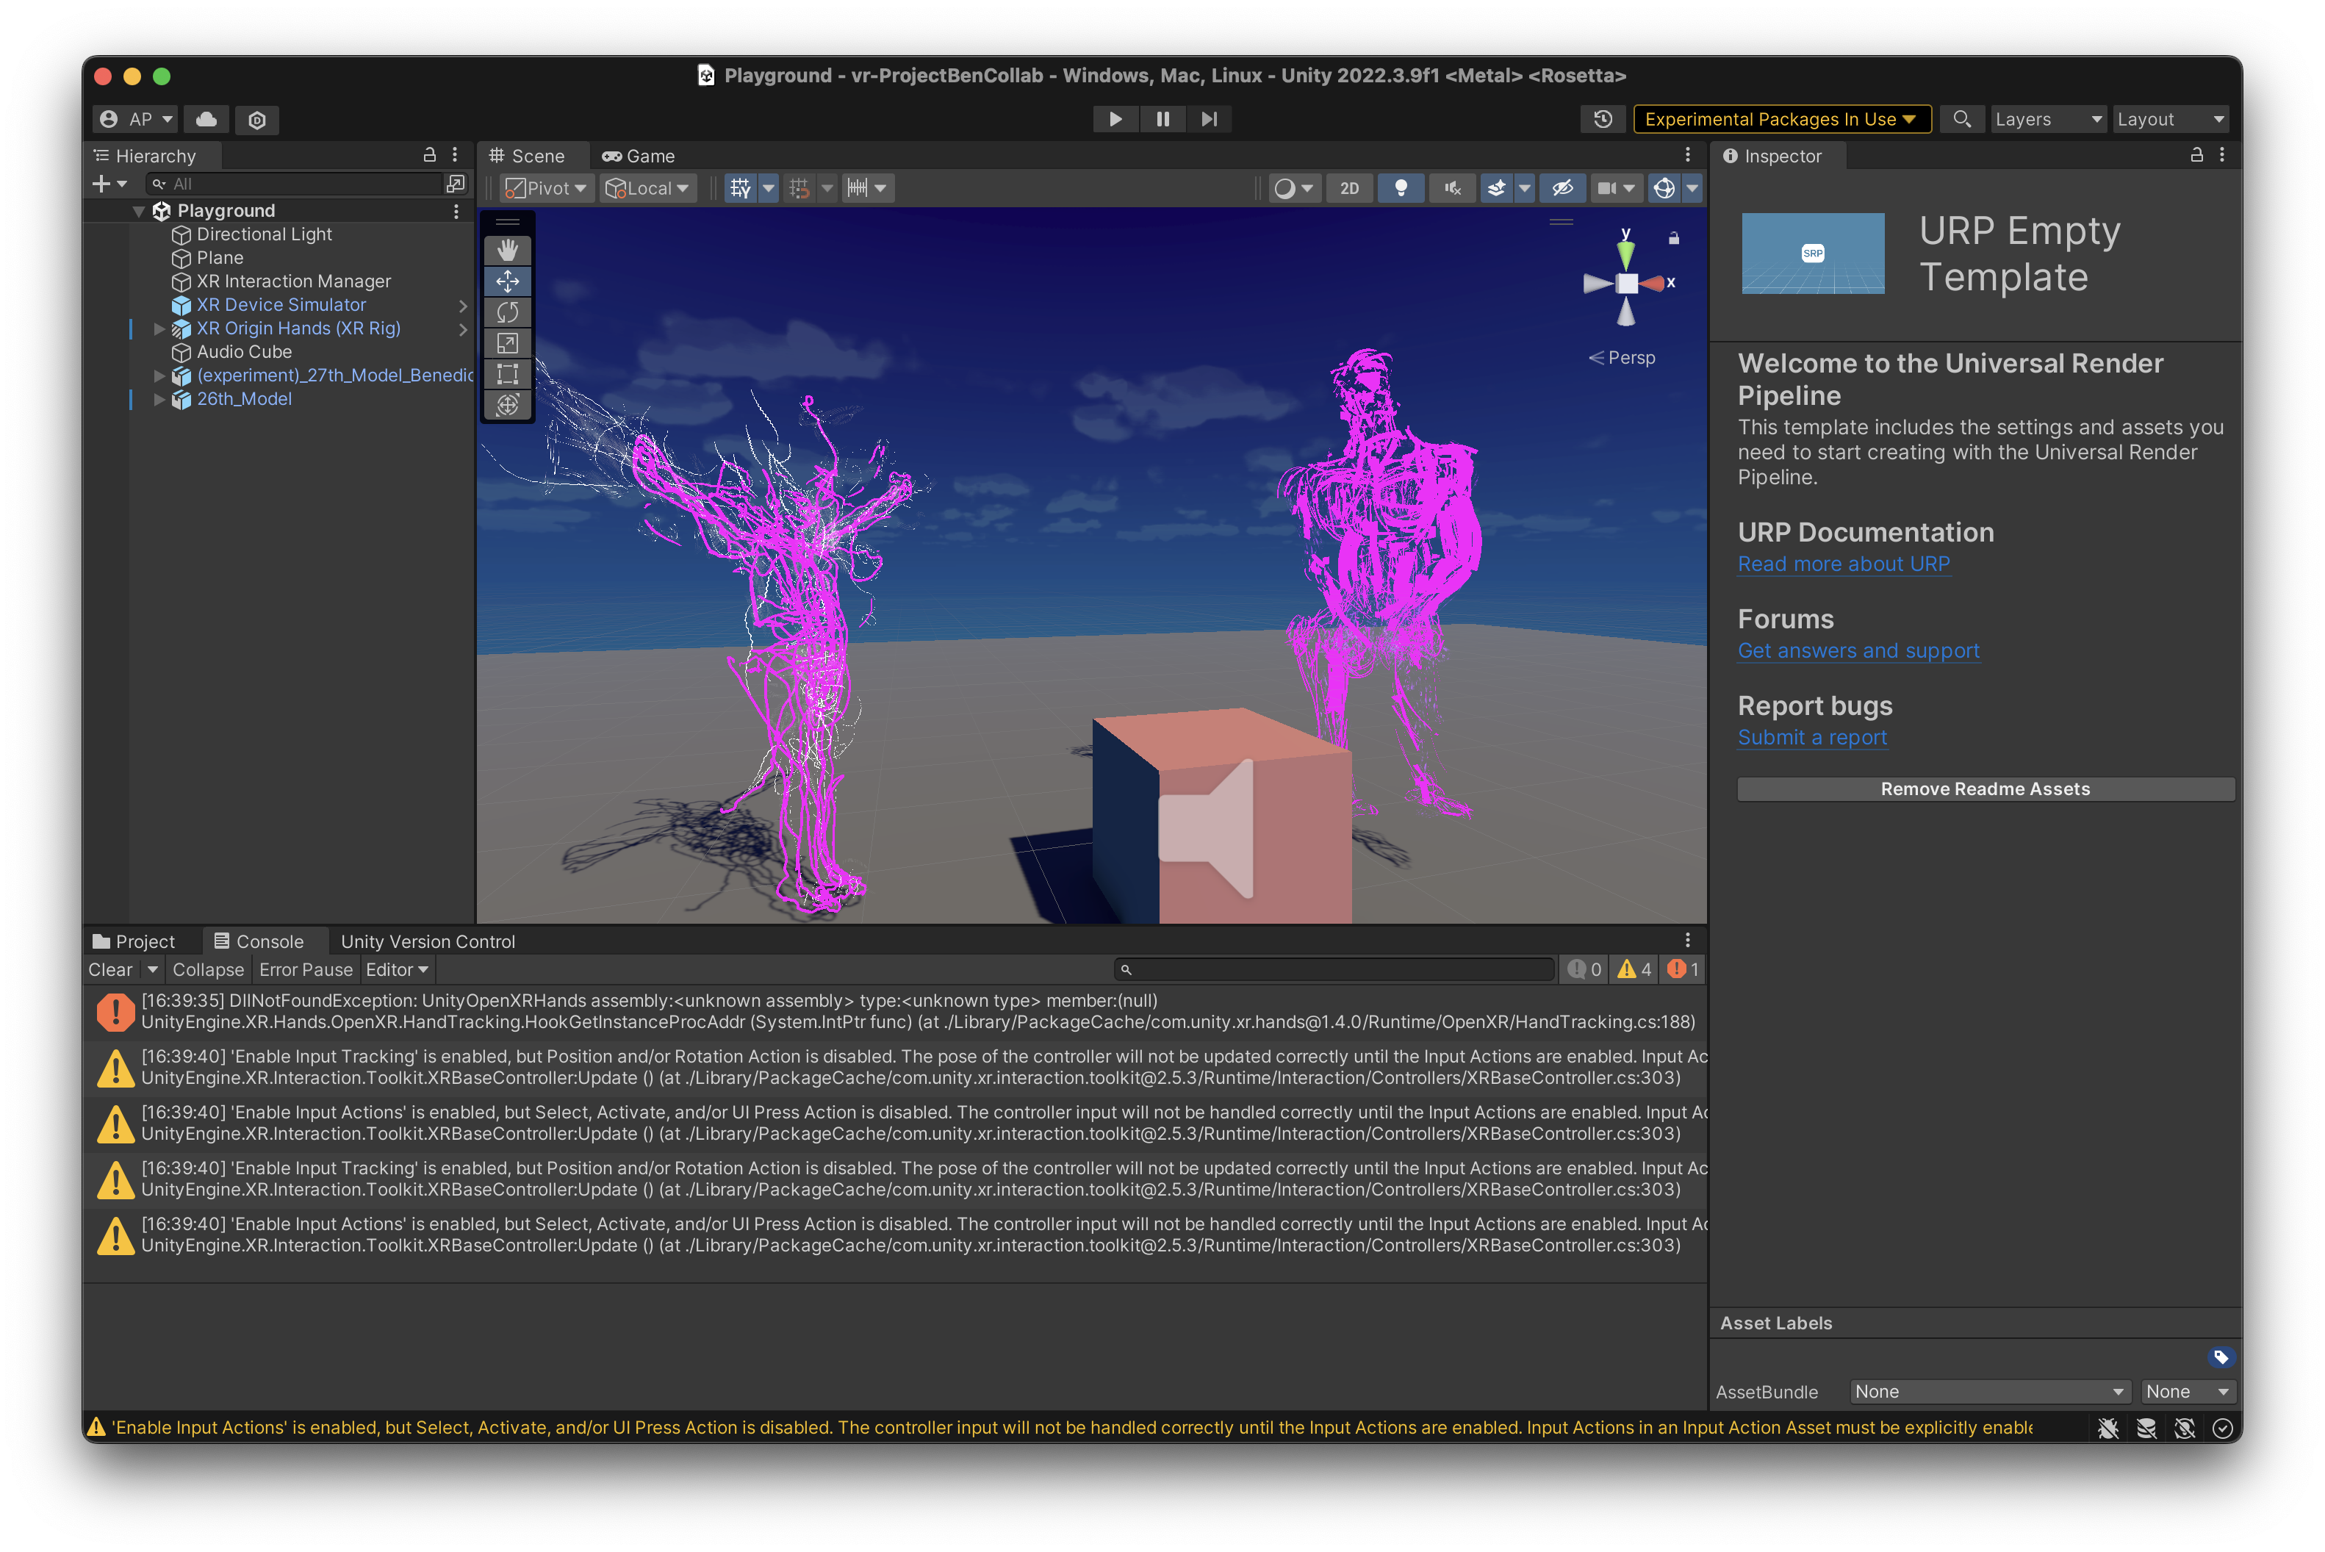This screenshot has height=1552, width=2325.
Task: Select the Scale tool in scene toolbar
Action: [508, 343]
